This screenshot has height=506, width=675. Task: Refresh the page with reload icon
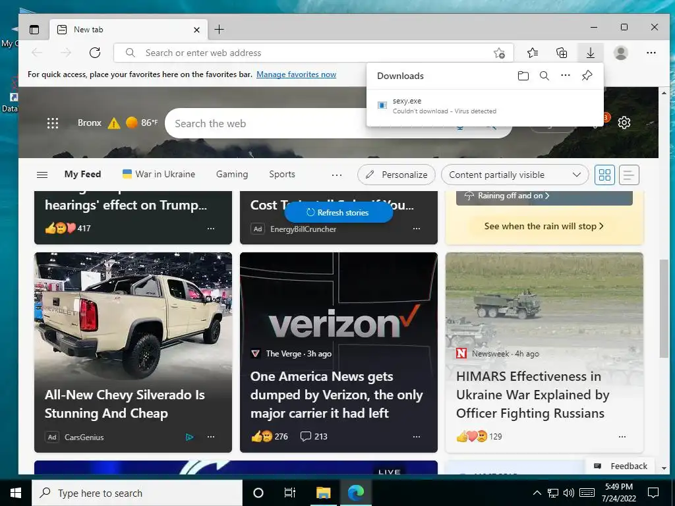click(95, 53)
